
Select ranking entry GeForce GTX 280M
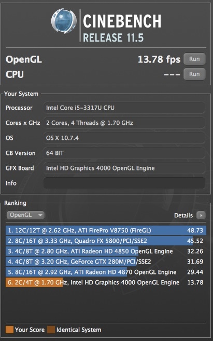point(106,261)
